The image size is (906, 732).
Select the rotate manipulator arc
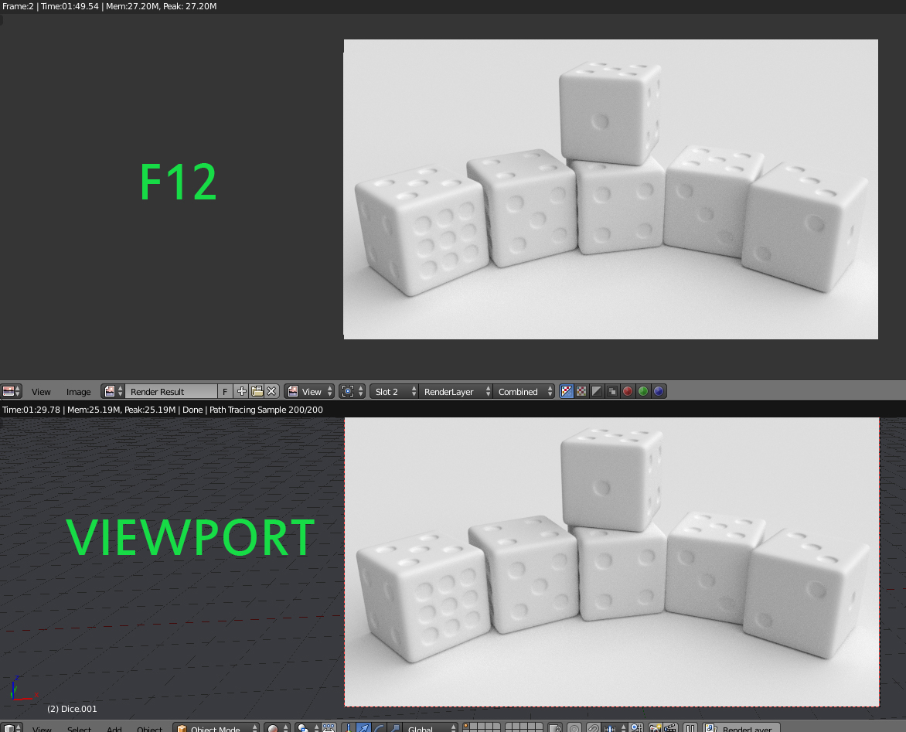(379, 729)
